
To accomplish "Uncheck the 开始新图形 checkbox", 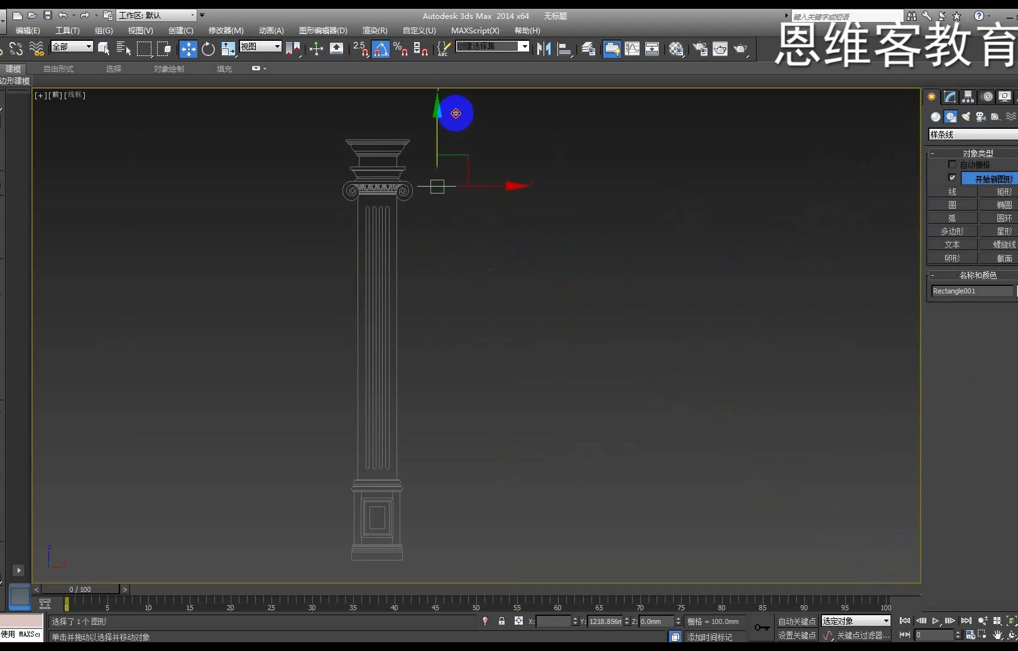I will tap(952, 178).
